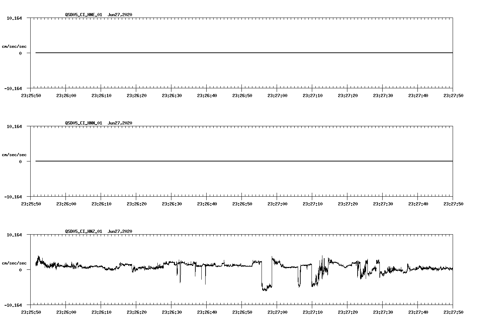
Task: Click the 0 axis value on HNE plot
Action: (x=20, y=53)
